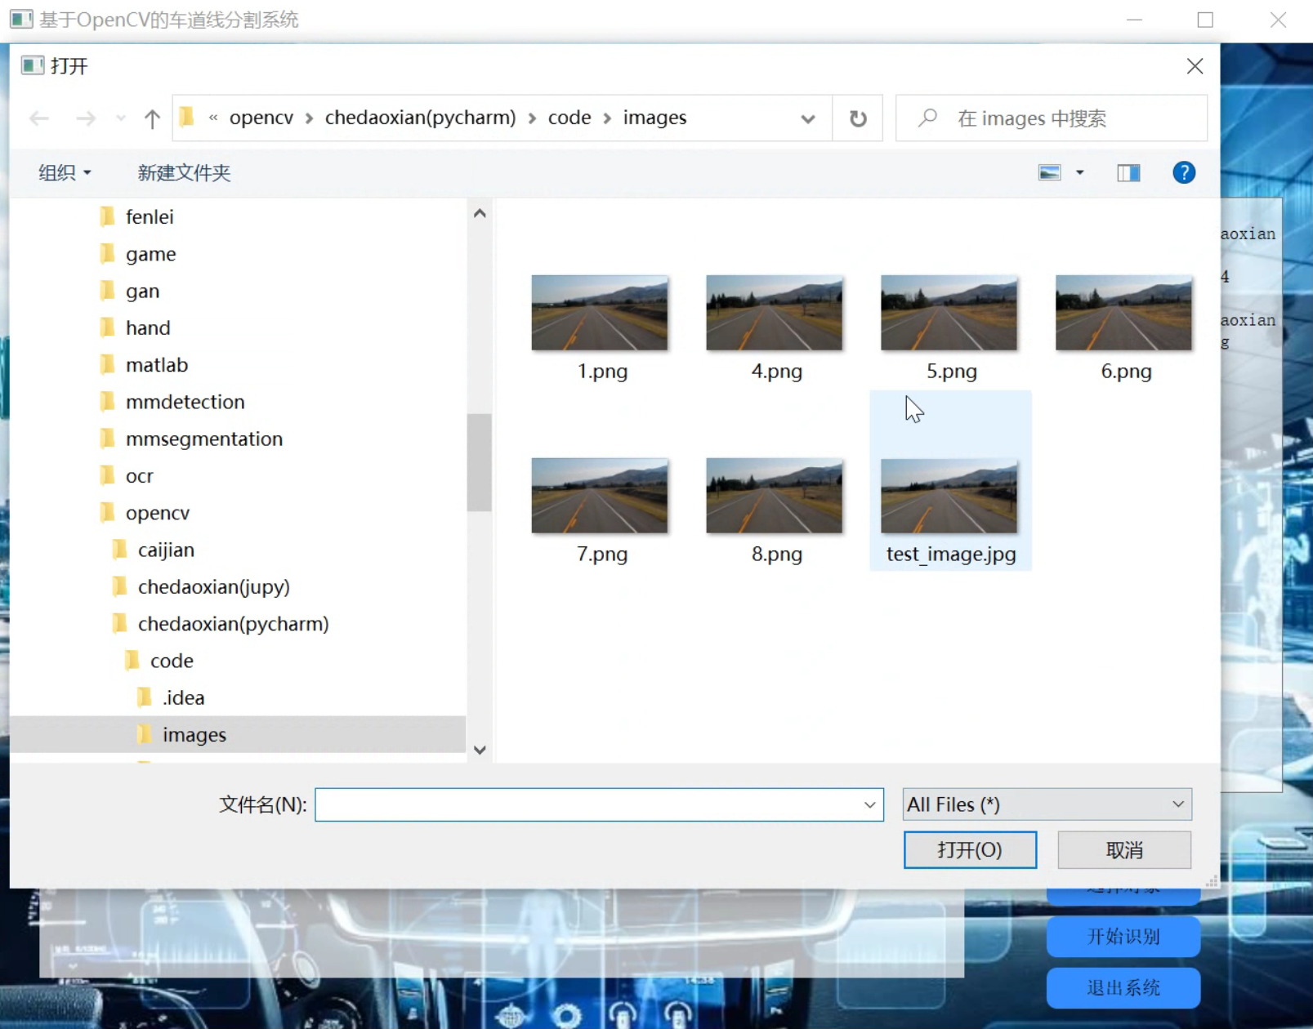Go up one folder level
The image size is (1313, 1029).
pyautogui.click(x=152, y=118)
